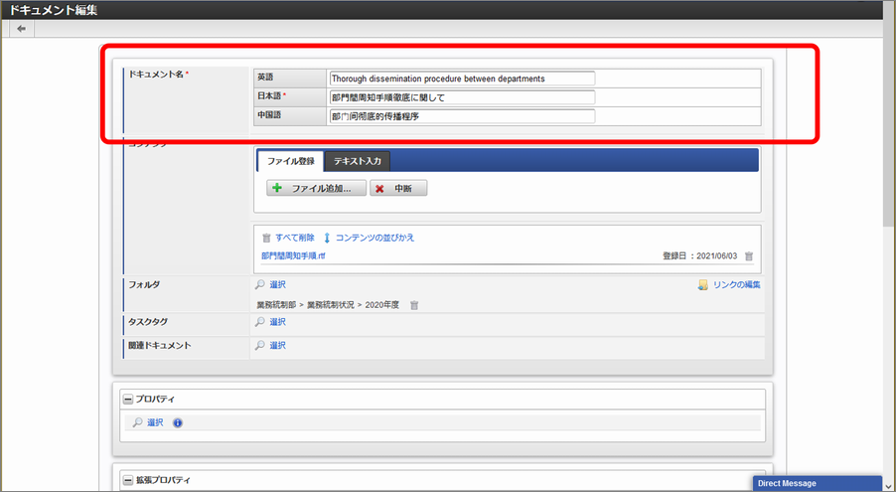Go back with the left arrow icon
The width and height of the screenshot is (896, 492).
(x=21, y=29)
